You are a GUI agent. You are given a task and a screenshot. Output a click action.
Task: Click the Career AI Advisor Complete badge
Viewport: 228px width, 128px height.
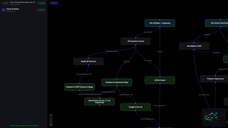(x=41, y=10)
